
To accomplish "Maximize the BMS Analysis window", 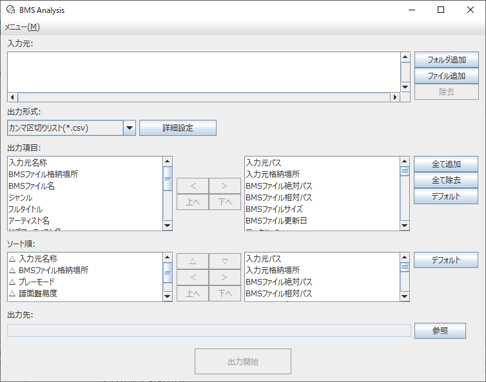I will coord(441,10).
